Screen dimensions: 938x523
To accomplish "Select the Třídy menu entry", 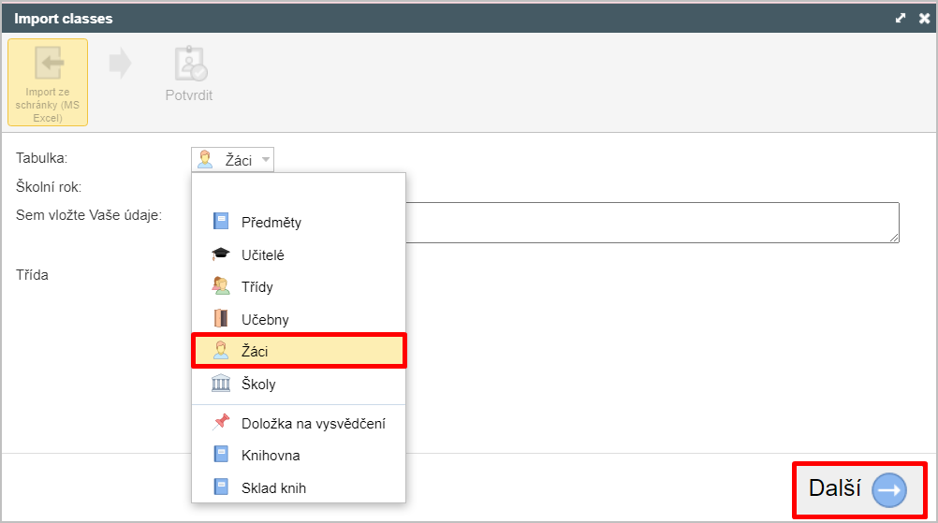I will (x=299, y=287).
